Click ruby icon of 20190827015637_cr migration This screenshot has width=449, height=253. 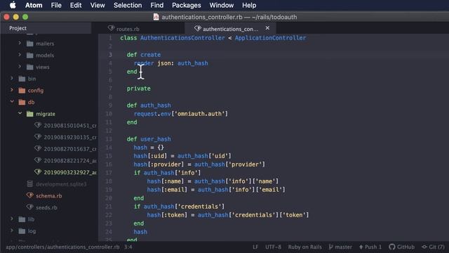click(x=38, y=148)
